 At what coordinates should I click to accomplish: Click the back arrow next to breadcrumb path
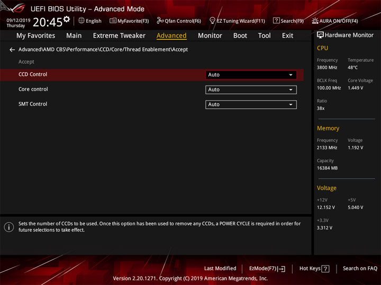click(12, 50)
